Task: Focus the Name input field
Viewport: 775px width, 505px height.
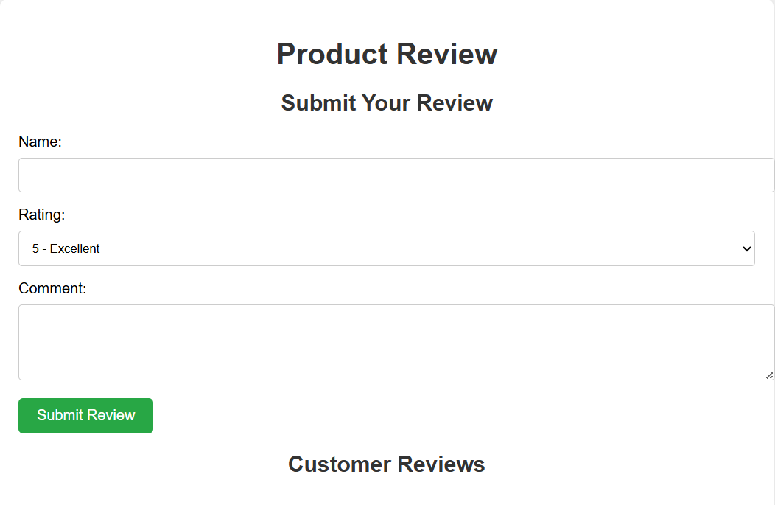Action: (396, 175)
